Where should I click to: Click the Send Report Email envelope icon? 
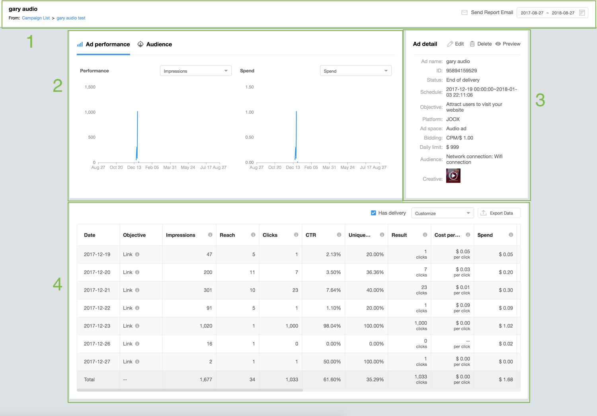click(x=464, y=12)
